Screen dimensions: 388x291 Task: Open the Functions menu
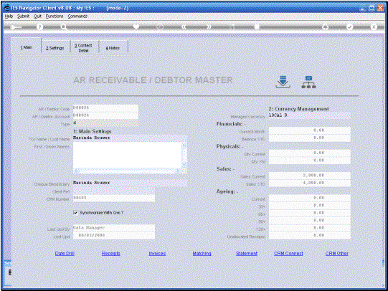click(x=55, y=16)
